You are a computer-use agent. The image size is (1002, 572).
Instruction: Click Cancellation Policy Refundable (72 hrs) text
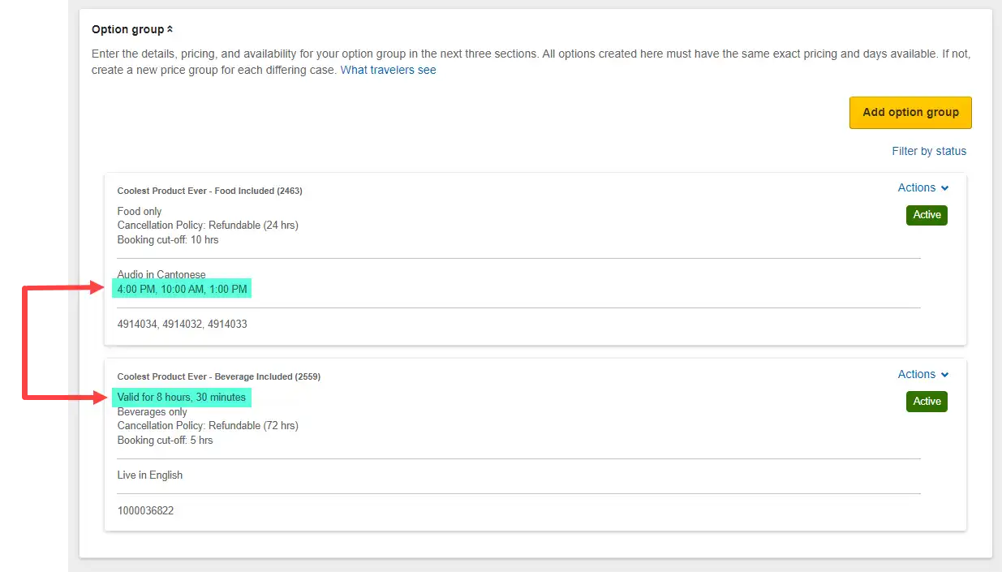(208, 426)
